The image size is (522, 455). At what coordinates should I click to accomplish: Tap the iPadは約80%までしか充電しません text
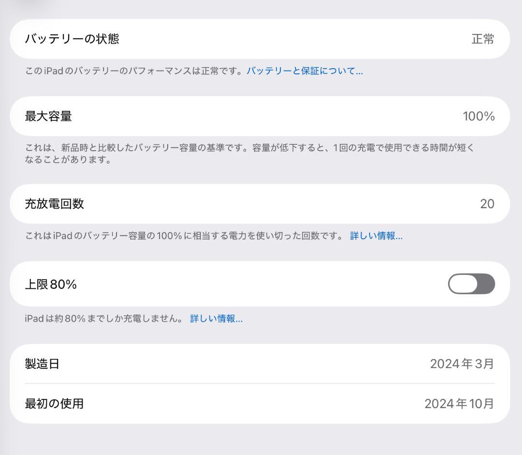[x=106, y=318]
